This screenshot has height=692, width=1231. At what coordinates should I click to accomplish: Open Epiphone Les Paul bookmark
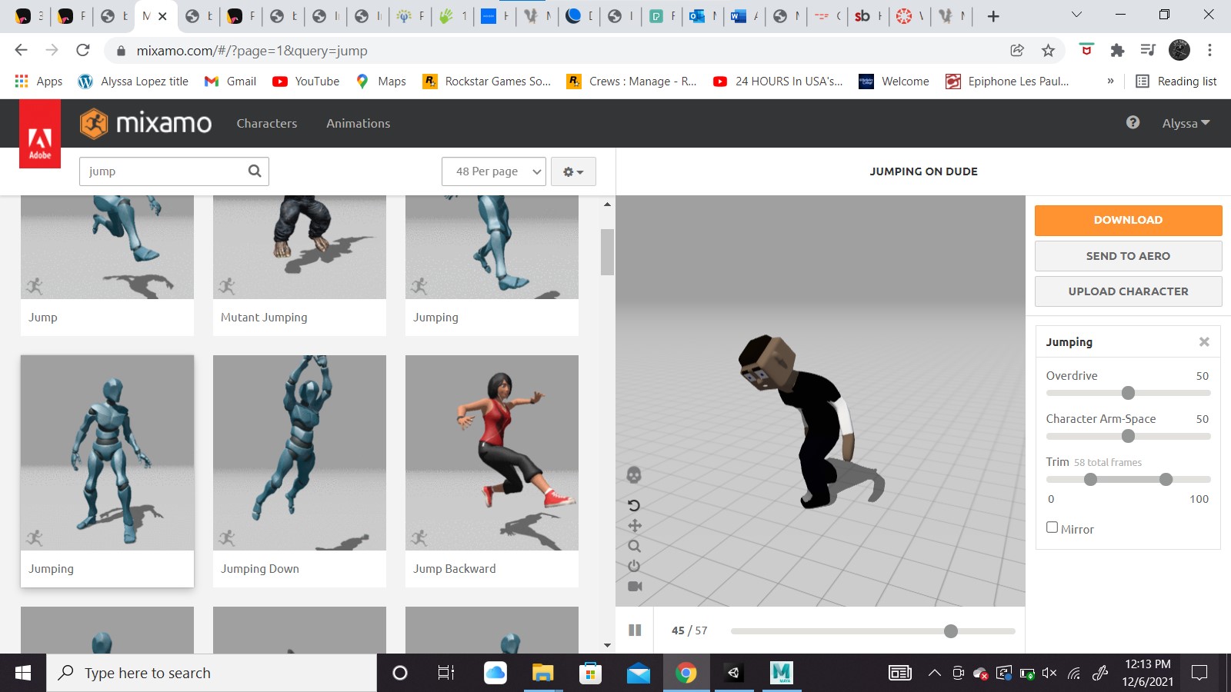coord(1007,81)
